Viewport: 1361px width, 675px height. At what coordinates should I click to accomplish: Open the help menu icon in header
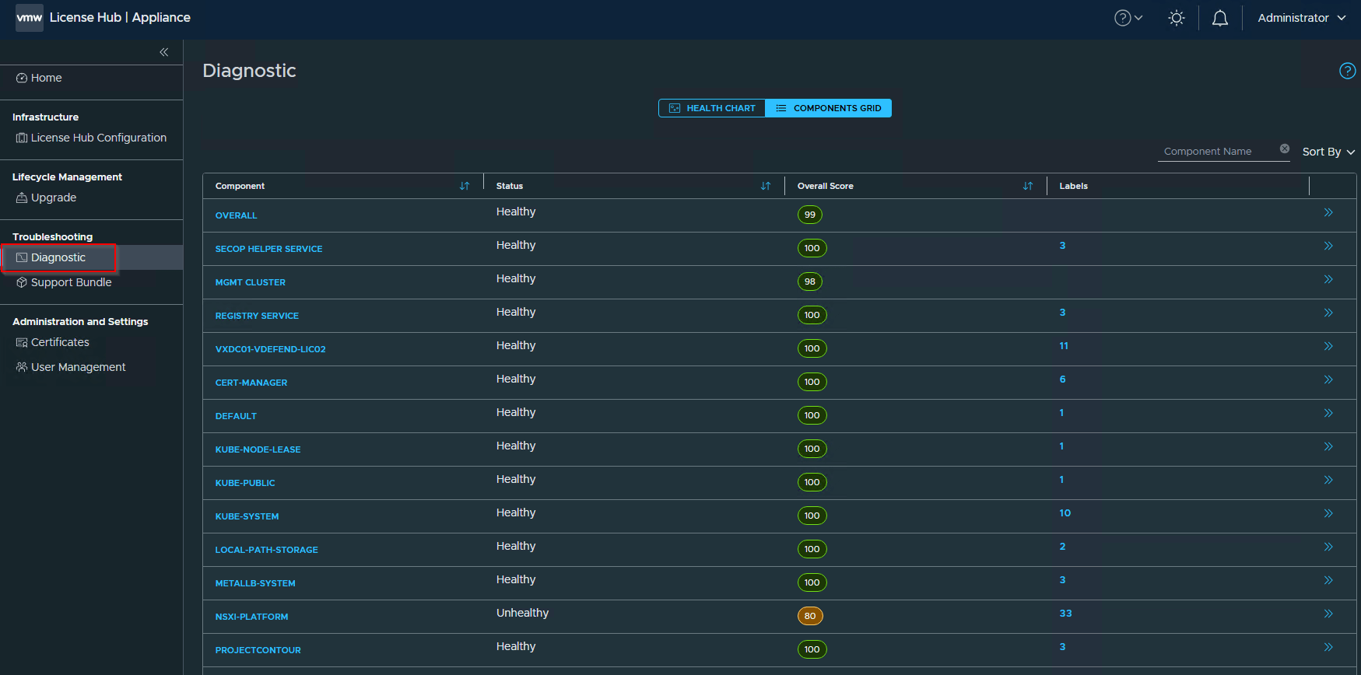[1128, 18]
